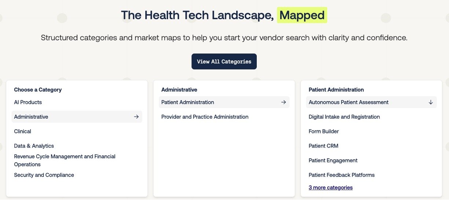The width and height of the screenshot is (449, 200).
Task: Choose the Clinical category
Action: [22, 131]
